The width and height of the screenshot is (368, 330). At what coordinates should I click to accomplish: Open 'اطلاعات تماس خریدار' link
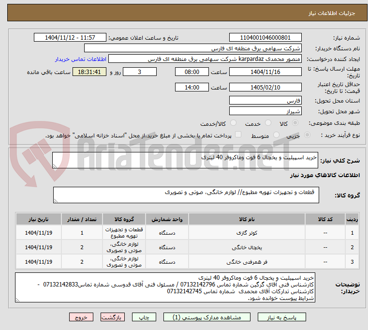pos(81,59)
